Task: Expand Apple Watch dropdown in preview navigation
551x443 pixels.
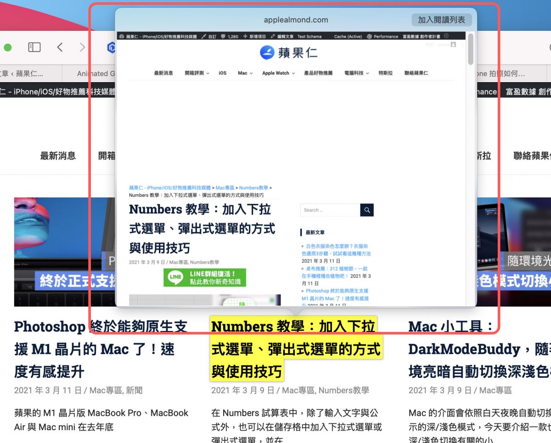Action: 278,73
